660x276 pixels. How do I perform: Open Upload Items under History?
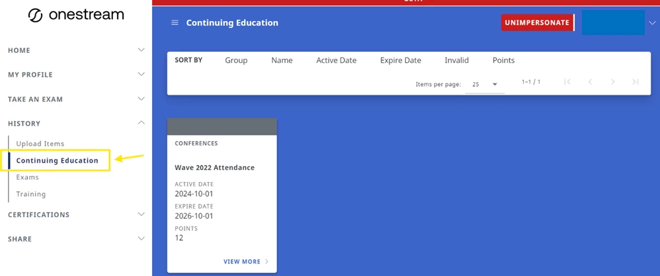pos(40,144)
